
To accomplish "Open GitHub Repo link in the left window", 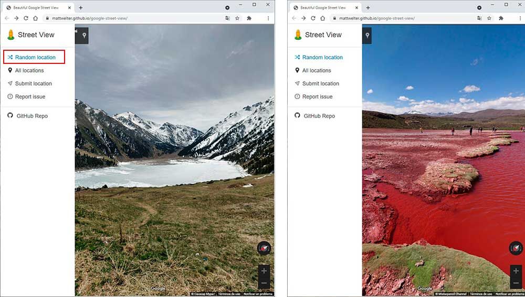I will tap(32, 116).
